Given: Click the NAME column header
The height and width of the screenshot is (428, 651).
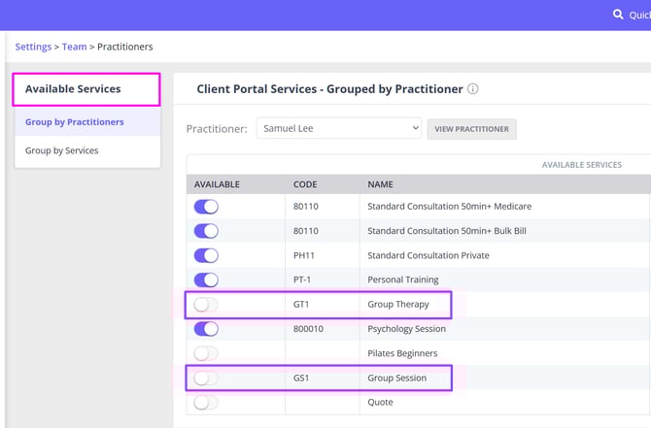Looking at the screenshot, I should pos(380,184).
